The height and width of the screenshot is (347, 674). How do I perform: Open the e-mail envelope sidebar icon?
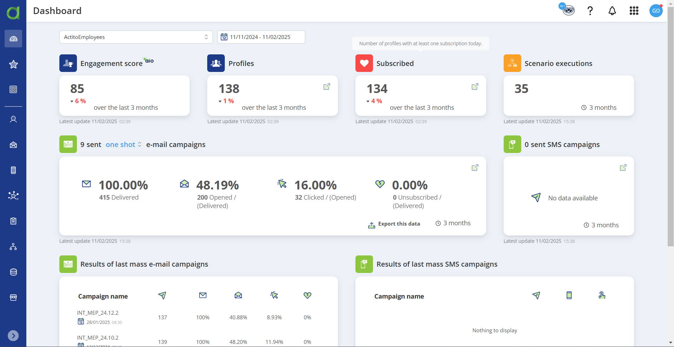pyautogui.click(x=13, y=145)
